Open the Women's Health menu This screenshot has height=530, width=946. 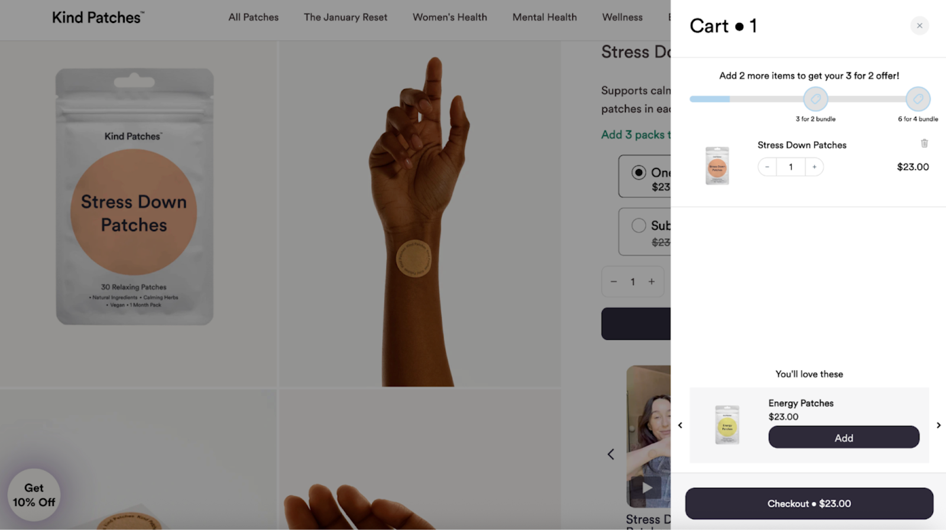click(x=450, y=17)
